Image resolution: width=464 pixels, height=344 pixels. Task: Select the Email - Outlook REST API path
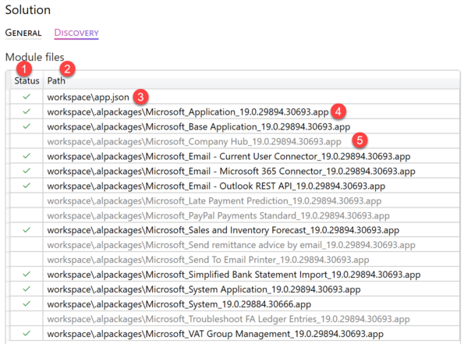point(216,186)
